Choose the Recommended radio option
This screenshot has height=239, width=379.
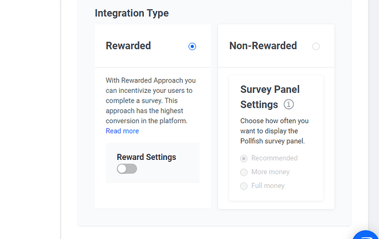tap(244, 158)
